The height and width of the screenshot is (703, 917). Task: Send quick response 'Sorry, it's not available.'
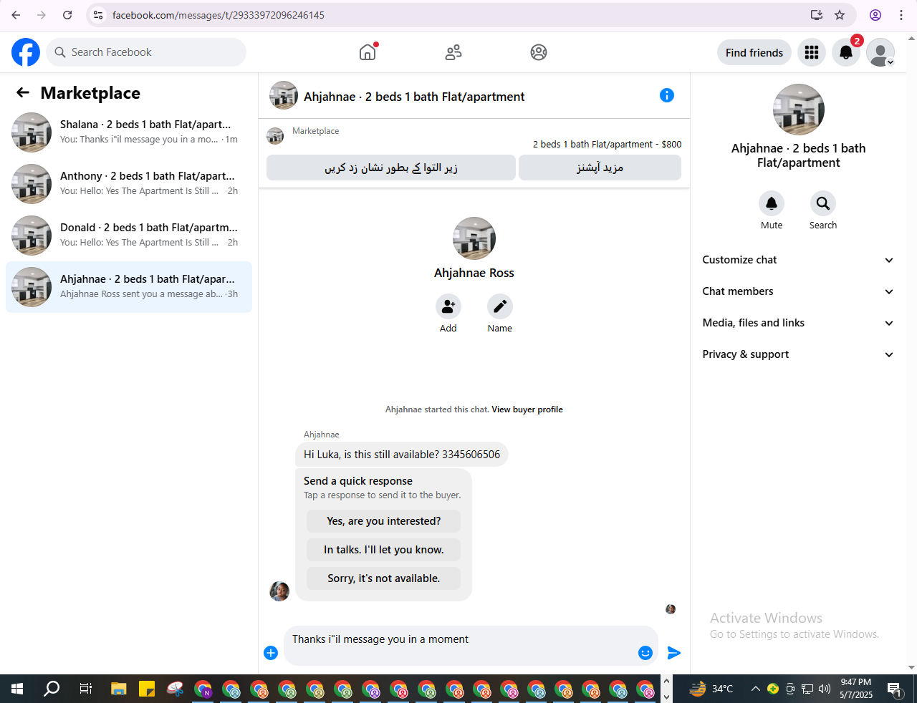[384, 578]
